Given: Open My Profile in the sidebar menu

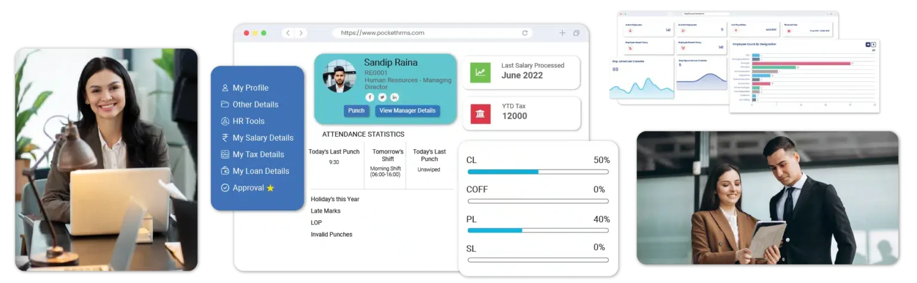Looking at the screenshot, I should point(250,88).
